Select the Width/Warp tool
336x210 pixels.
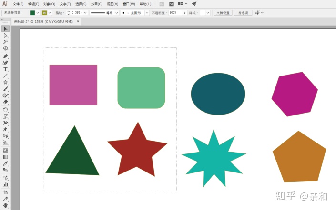pos(6,123)
